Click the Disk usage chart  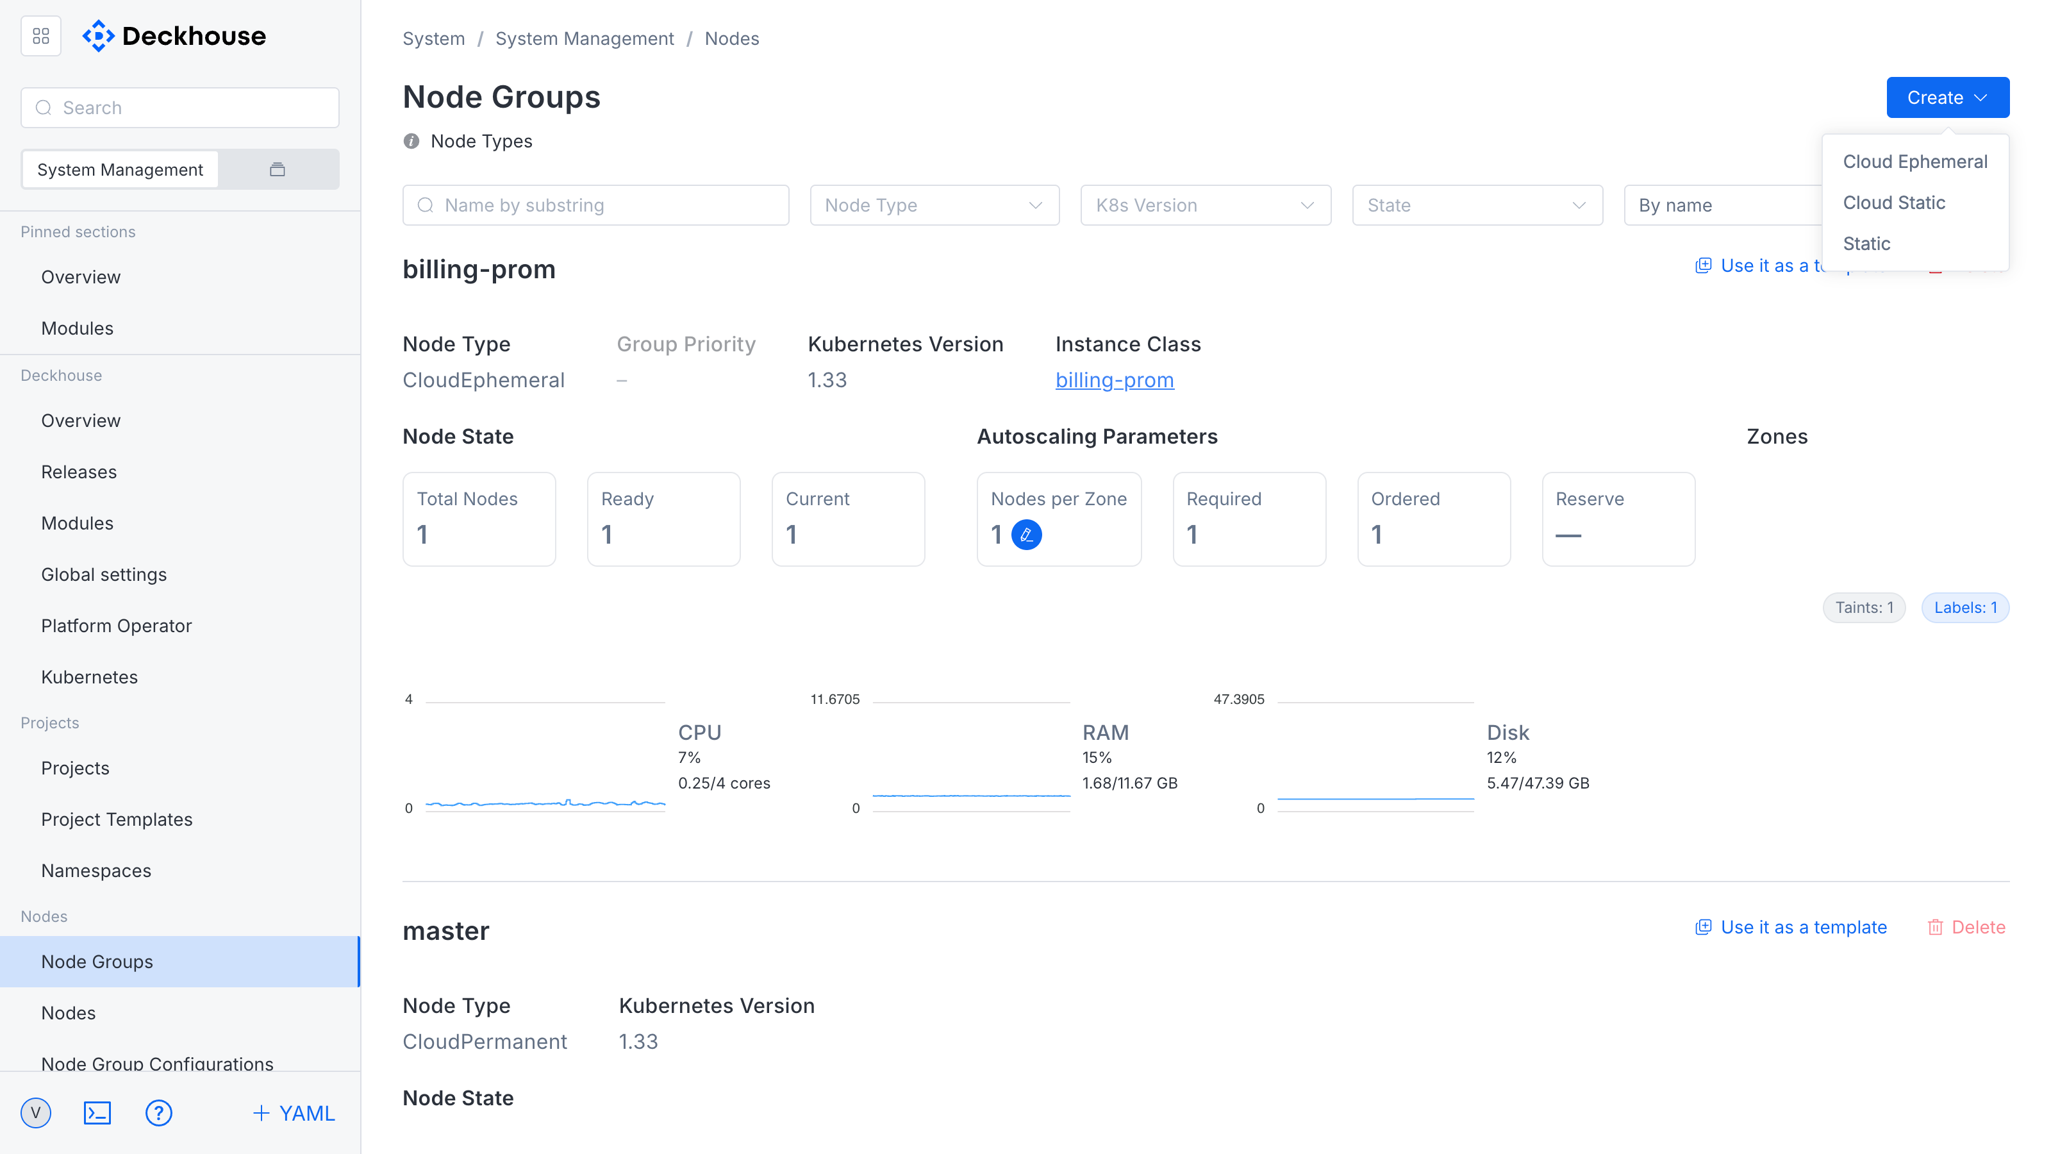tap(1376, 755)
